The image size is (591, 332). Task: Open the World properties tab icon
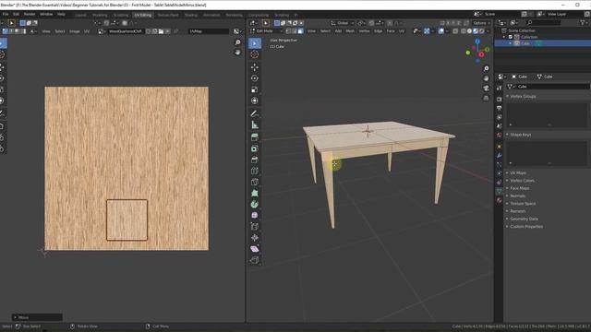499,135
